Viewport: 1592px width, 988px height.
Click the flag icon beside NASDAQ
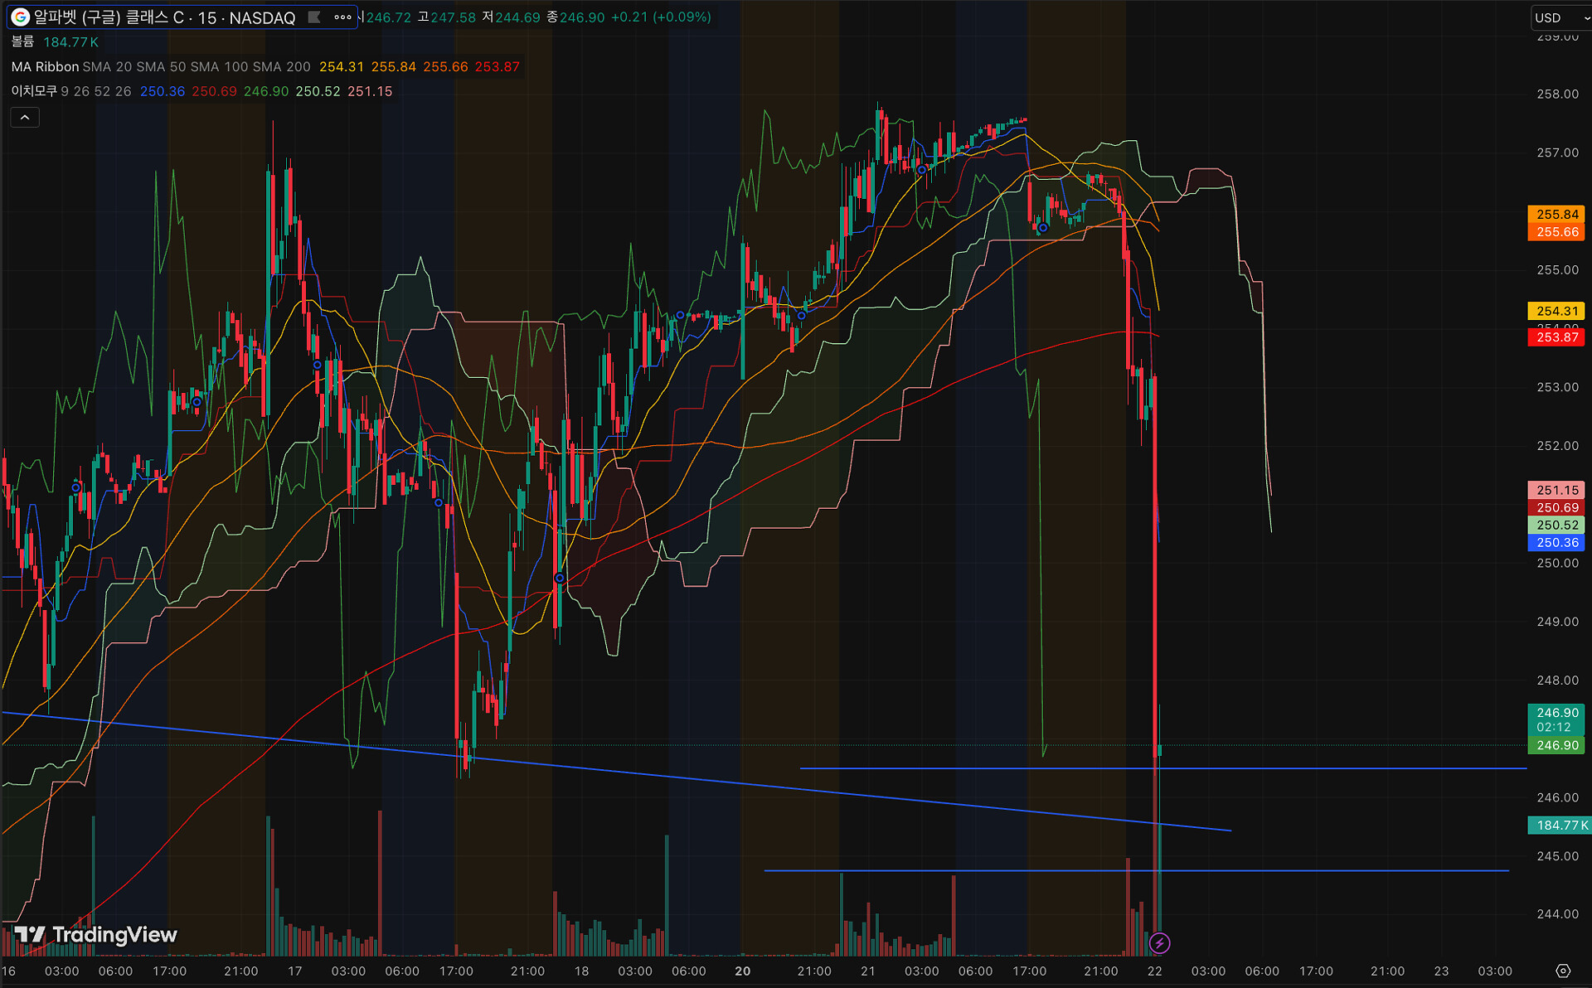[x=314, y=17]
